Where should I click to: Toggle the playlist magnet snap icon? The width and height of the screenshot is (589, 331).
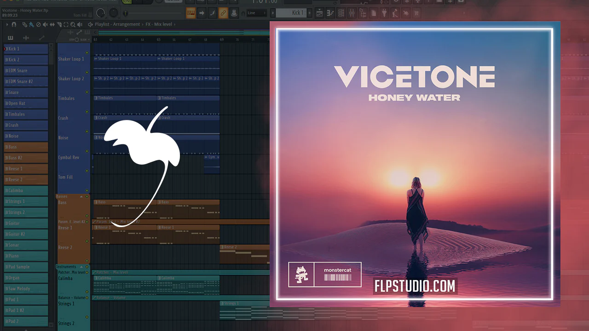[14, 24]
